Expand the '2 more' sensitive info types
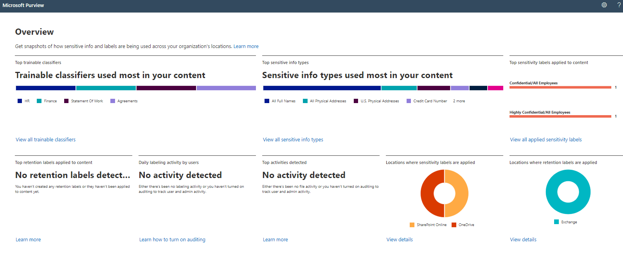 [x=459, y=101]
